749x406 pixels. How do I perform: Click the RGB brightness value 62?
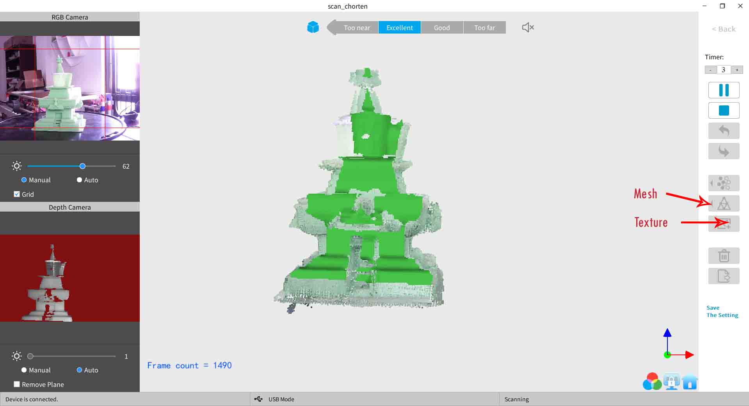tap(126, 166)
